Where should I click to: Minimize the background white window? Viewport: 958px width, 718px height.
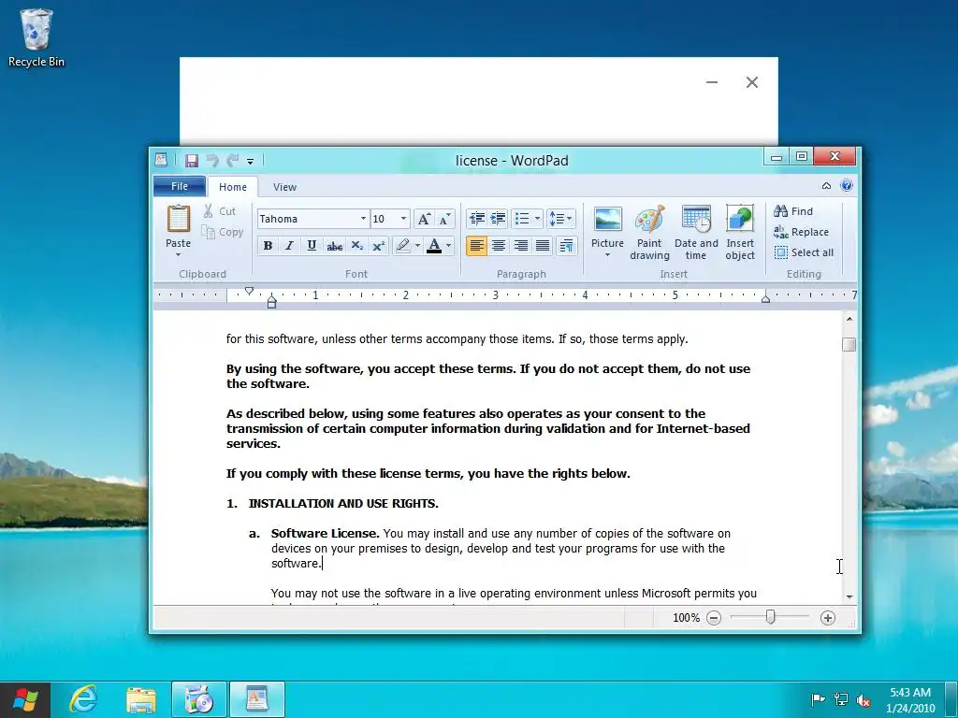(x=712, y=82)
